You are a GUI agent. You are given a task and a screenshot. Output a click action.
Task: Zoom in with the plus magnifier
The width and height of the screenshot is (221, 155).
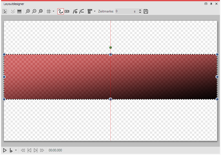click(x=28, y=11)
